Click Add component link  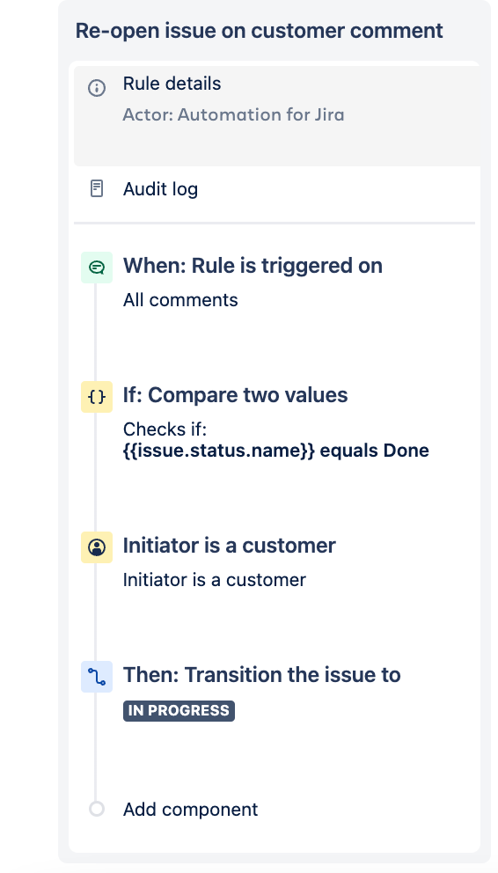[190, 809]
